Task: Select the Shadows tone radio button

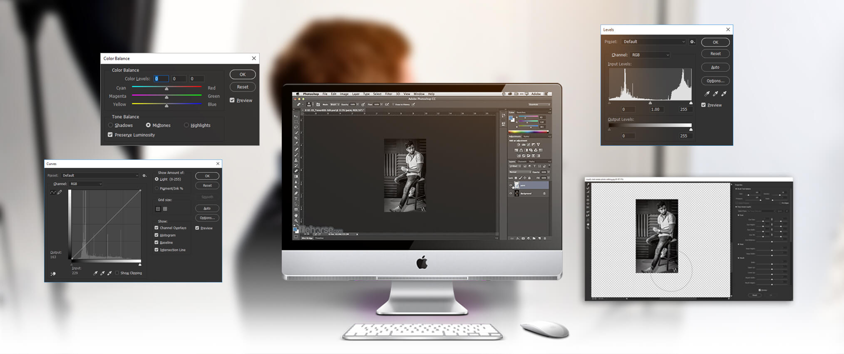Action: [111, 125]
